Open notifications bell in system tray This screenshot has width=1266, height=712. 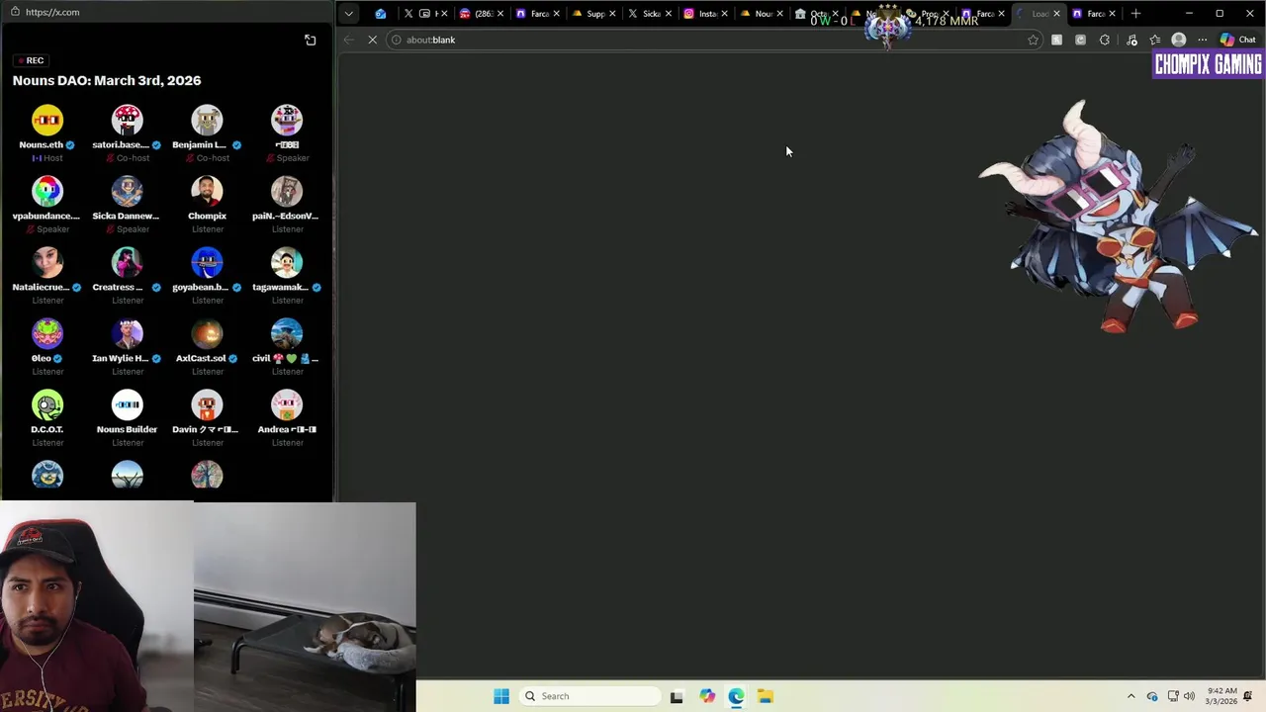pyautogui.click(x=1248, y=696)
